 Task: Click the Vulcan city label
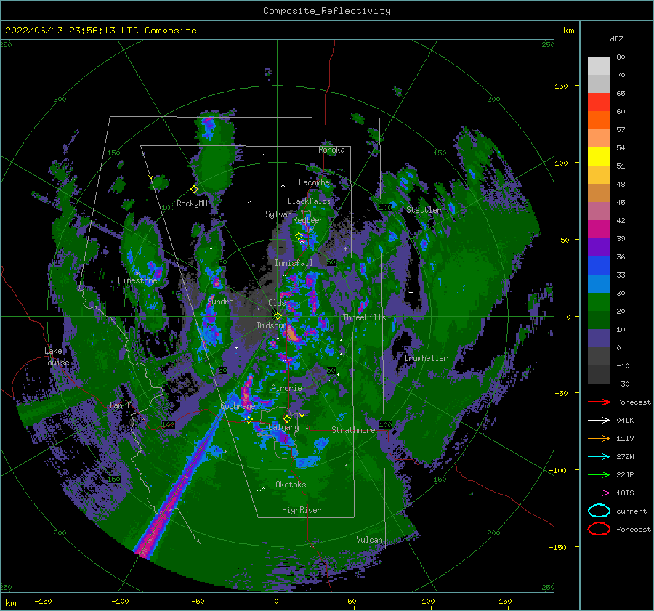[x=370, y=540]
